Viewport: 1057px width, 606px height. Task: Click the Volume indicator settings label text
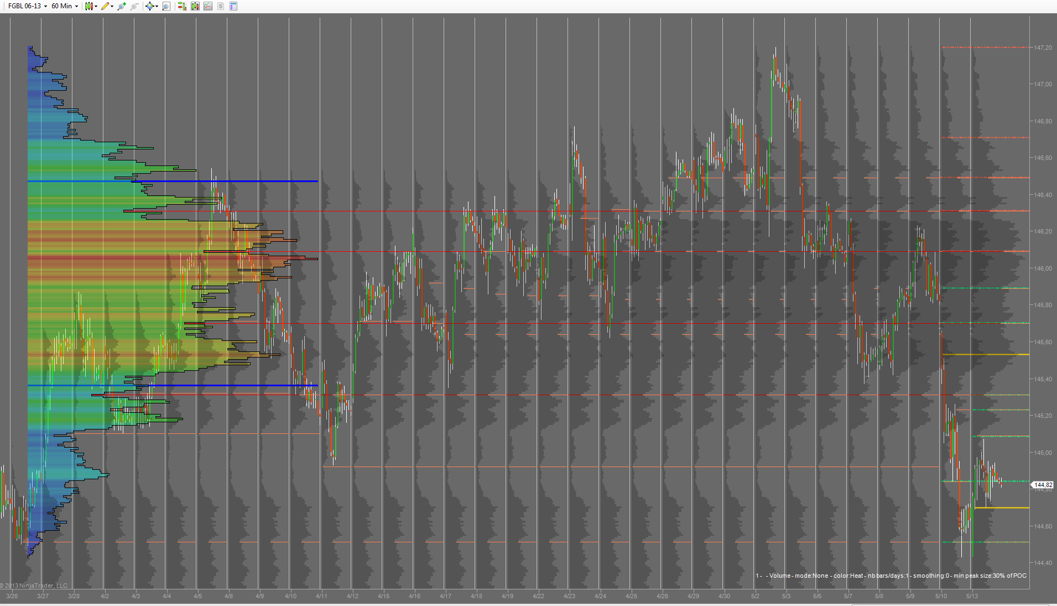891,576
